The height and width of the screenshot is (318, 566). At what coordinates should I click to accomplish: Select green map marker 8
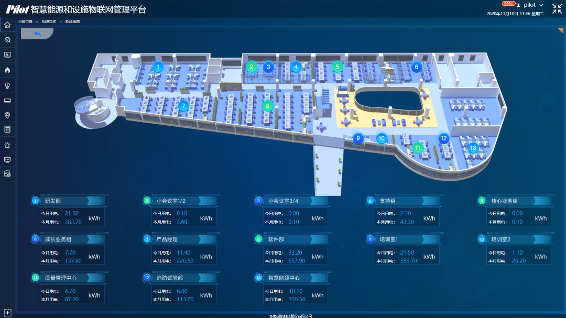click(x=267, y=106)
